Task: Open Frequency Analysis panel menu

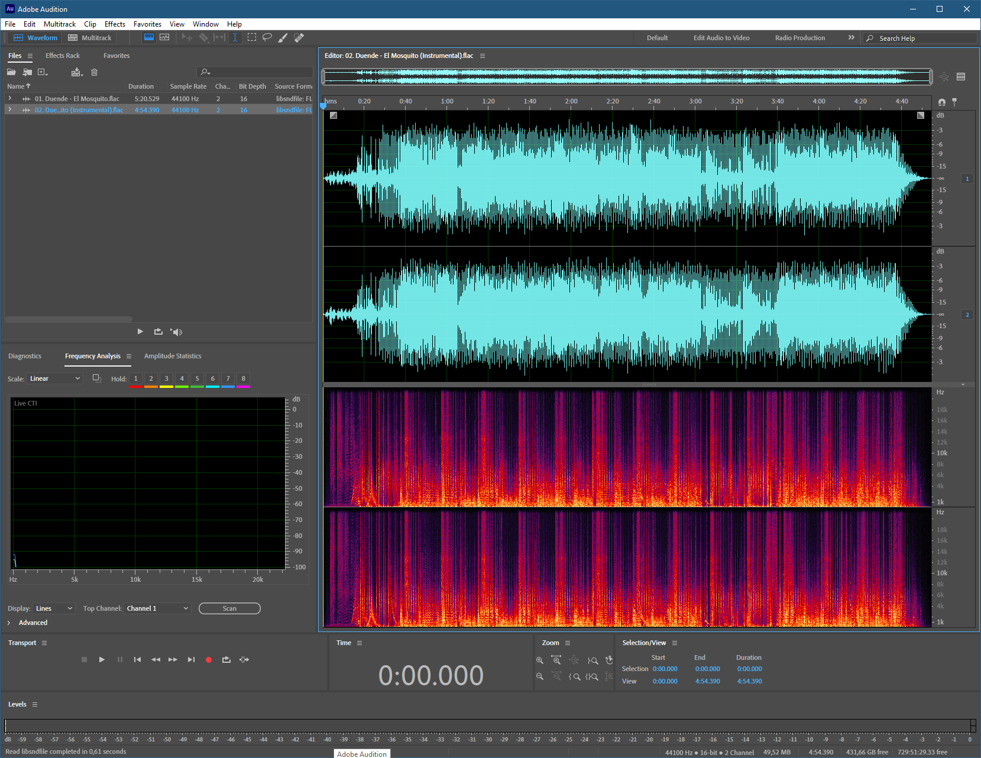Action: tap(129, 356)
